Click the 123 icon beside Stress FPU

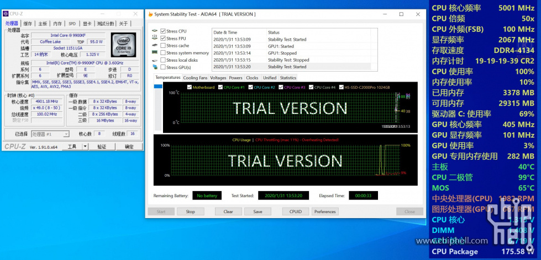pos(155,38)
